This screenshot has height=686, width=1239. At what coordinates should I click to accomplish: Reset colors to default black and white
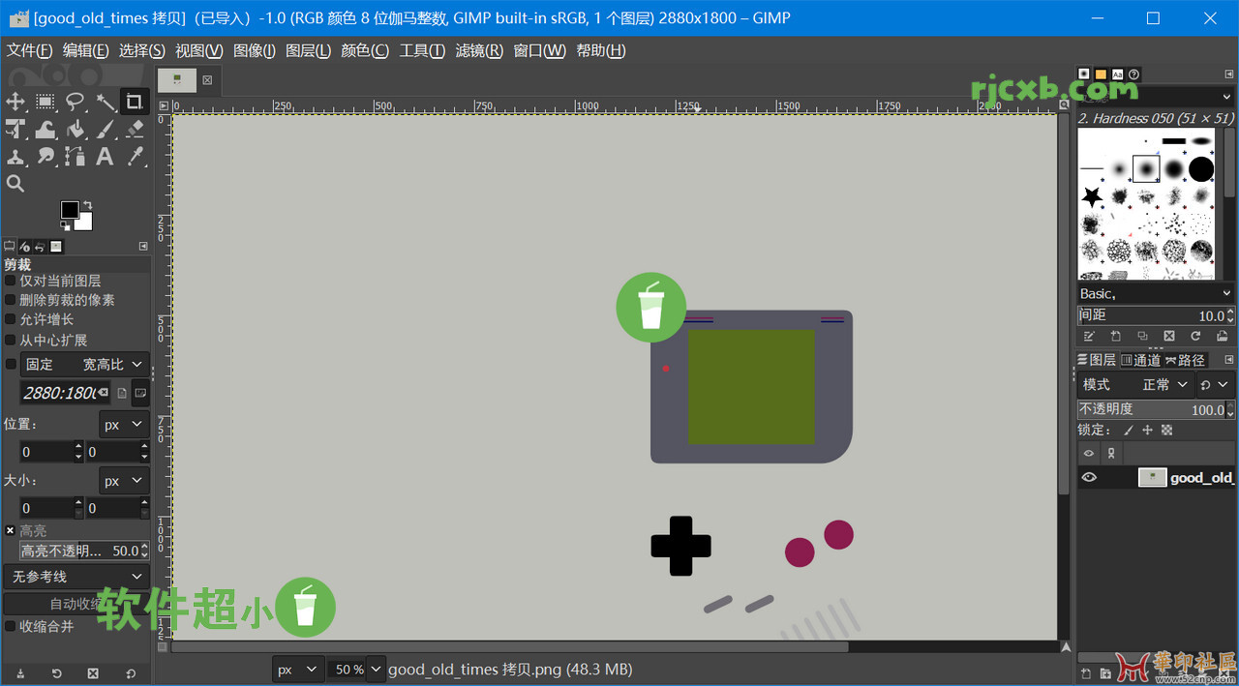tap(64, 226)
